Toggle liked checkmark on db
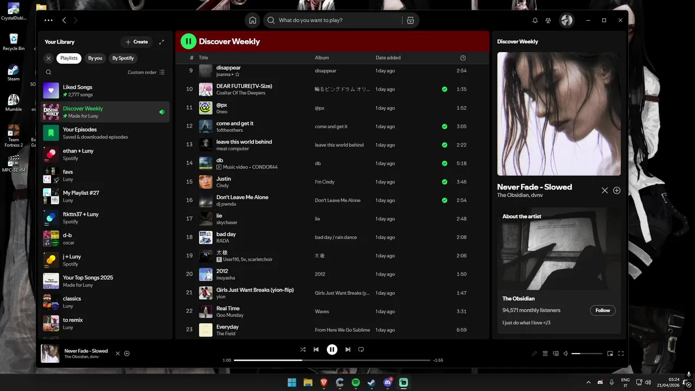Screen dimensions: 695x391 (x=445, y=163)
